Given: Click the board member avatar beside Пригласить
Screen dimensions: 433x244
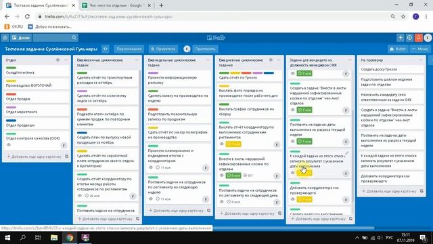Looking at the screenshot, I should (x=187, y=49).
